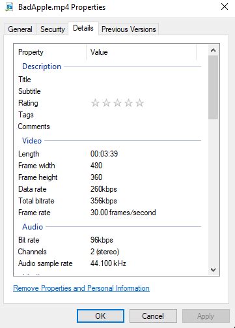Screen dimensions: 235x328
Task: Click scrollbar up arrow in property list
Action: click(213, 50)
